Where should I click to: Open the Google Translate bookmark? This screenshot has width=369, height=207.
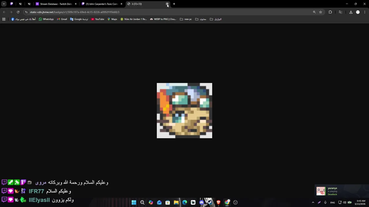[x=79, y=19]
